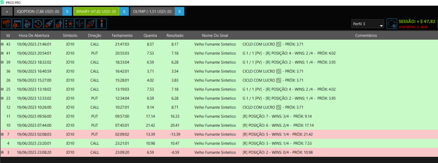Open the history clock icon
This screenshot has width=438, height=163.
tap(38, 24)
